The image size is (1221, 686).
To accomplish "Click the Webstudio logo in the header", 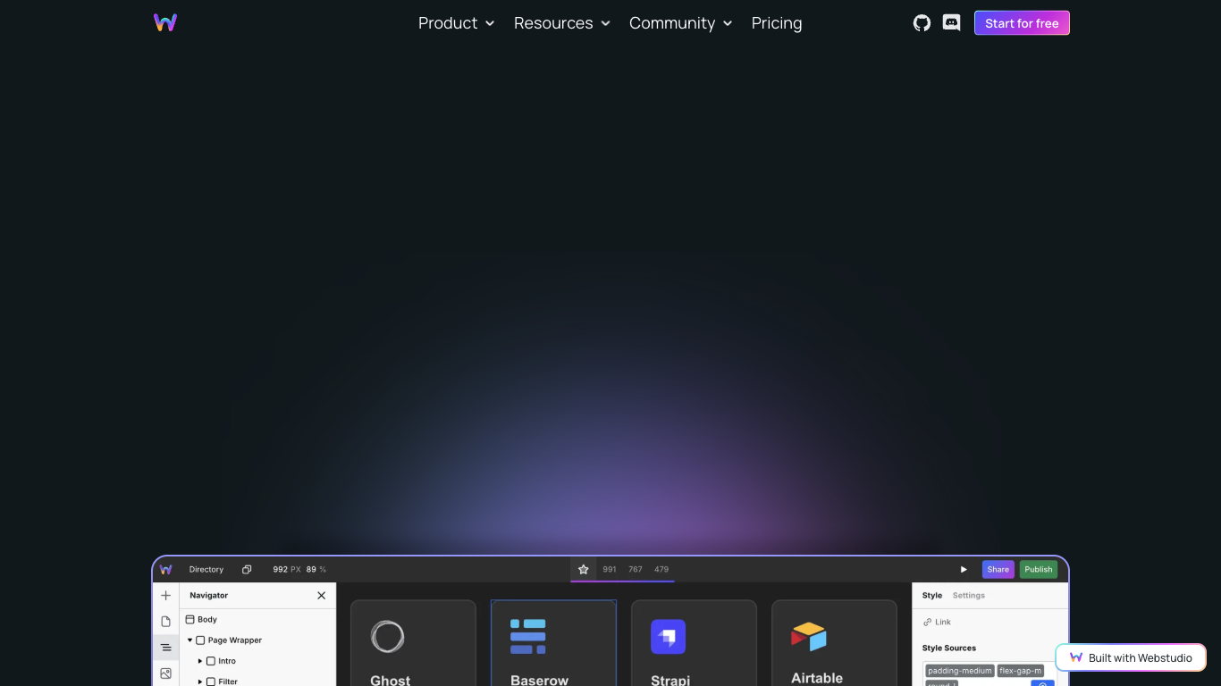I will tap(165, 23).
